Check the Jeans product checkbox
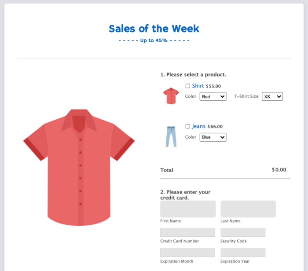This screenshot has width=308, height=271. pos(188,126)
